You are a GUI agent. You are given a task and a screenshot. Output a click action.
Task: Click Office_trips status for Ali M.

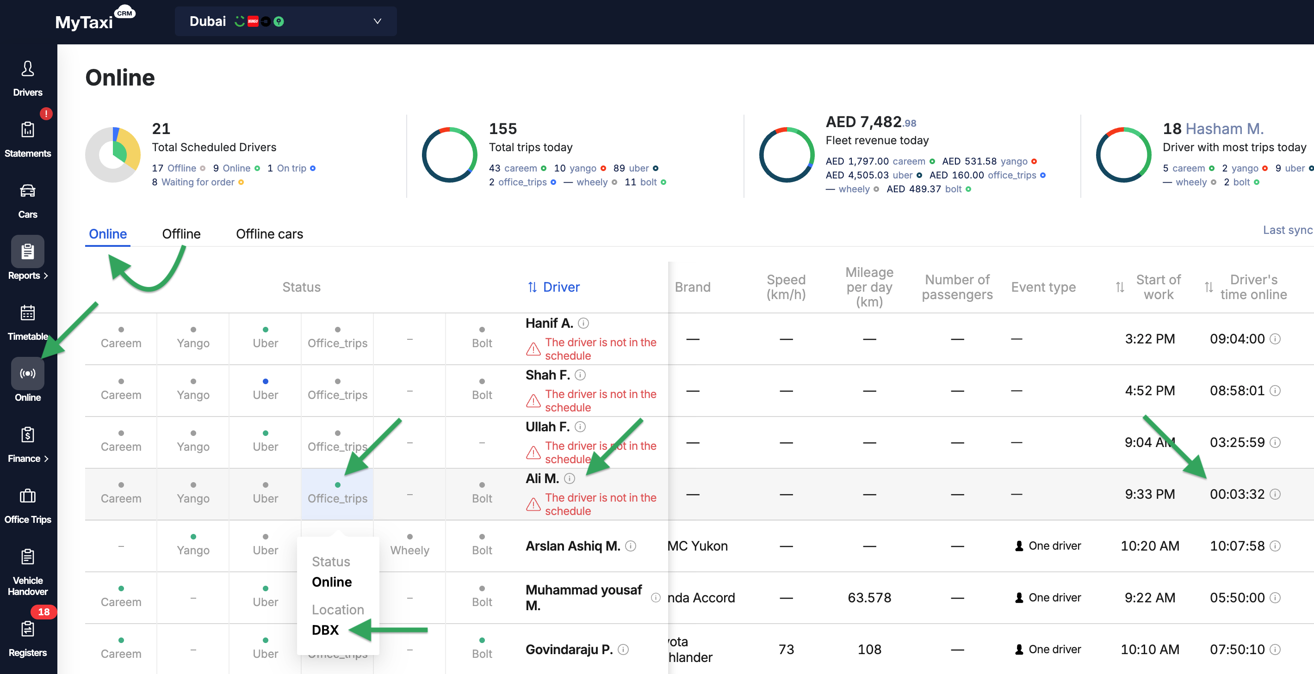pos(337,494)
